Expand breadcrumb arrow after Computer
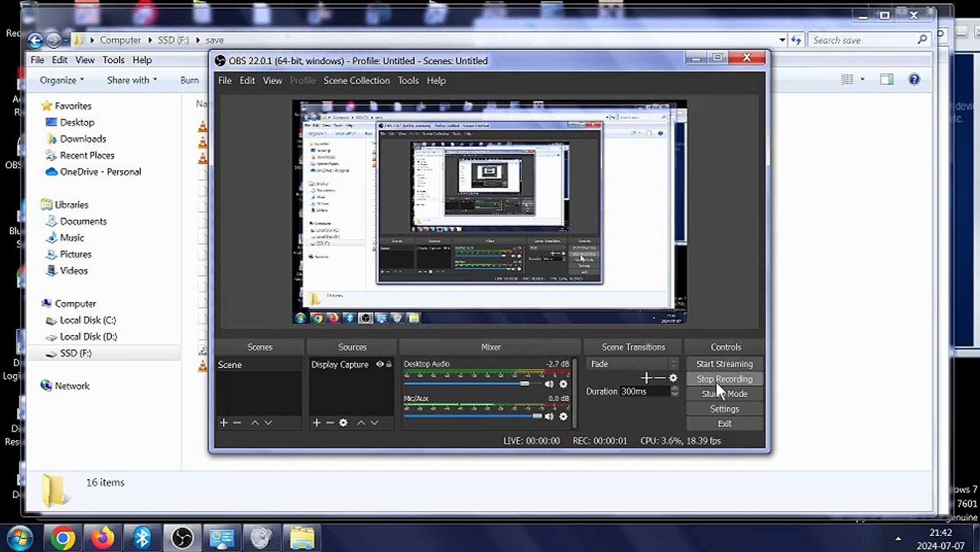This screenshot has width=980, height=552. [x=149, y=40]
